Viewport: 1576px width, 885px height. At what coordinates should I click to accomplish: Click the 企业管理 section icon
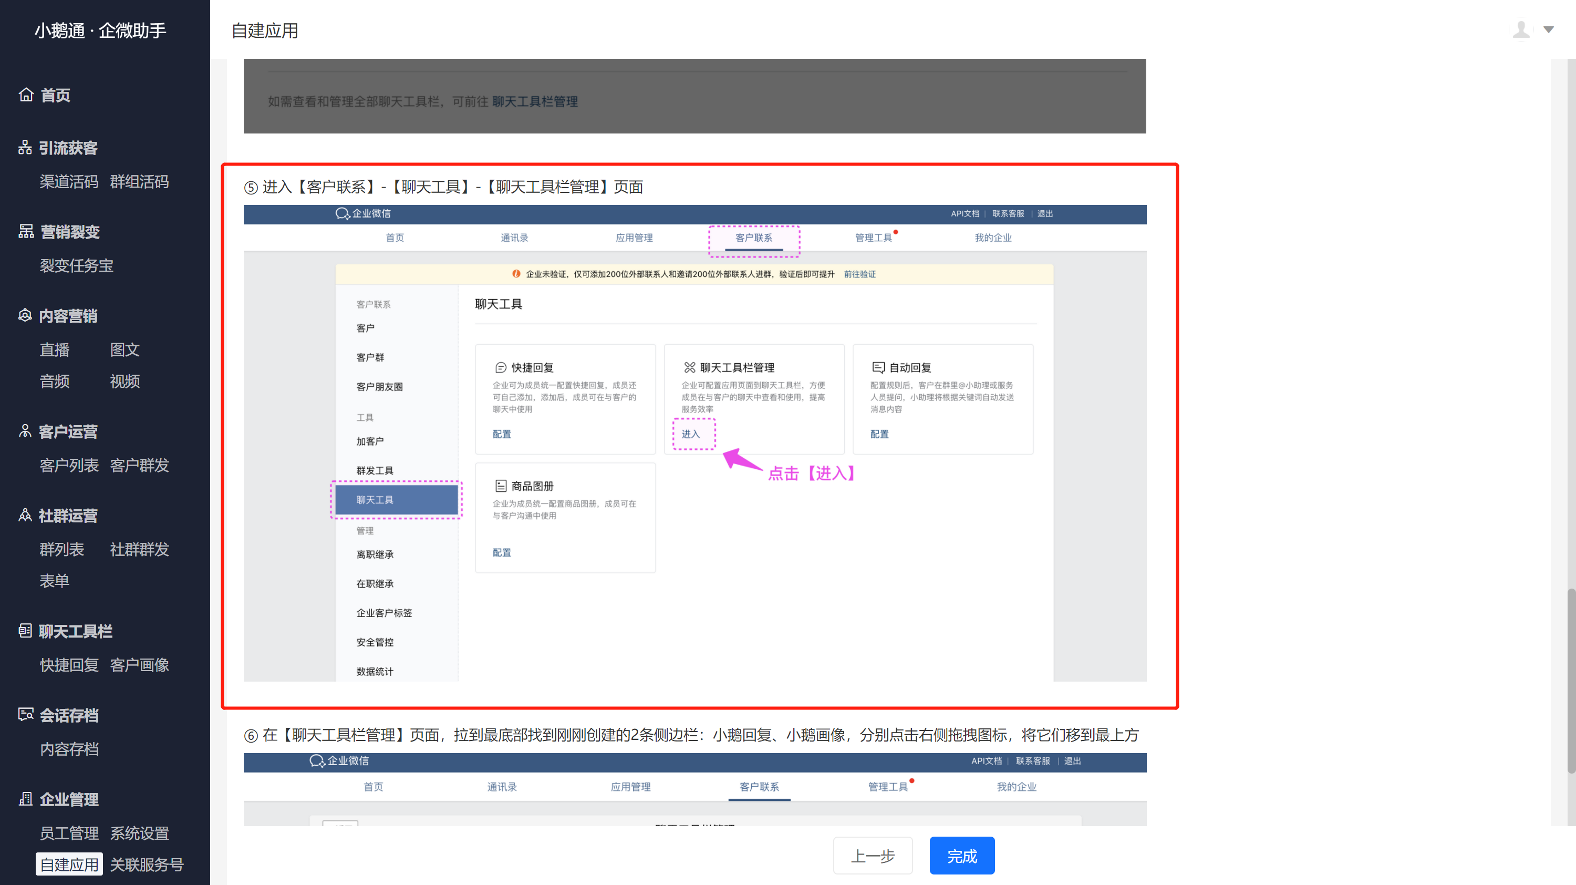26,799
